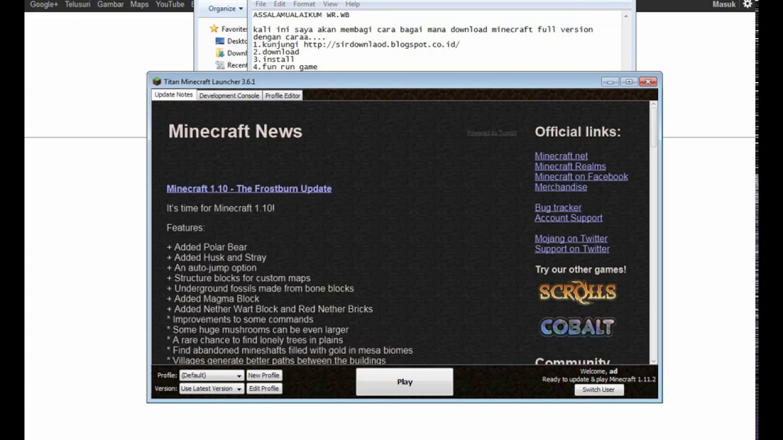Image resolution: width=783 pixels, height=440 pixels.
Task: Open the Organize dropdown in Explorer
Action: [x=225, y=9]
